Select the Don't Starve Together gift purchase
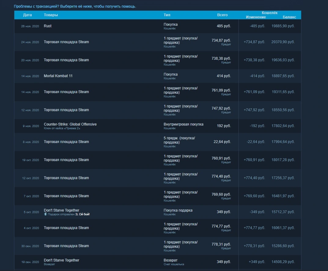 point(157,212)
